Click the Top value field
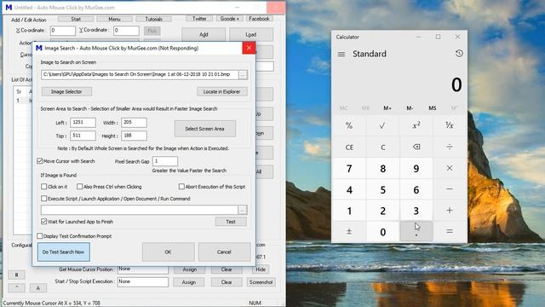This screenshot has width=545, height=307. pos(83,136)
